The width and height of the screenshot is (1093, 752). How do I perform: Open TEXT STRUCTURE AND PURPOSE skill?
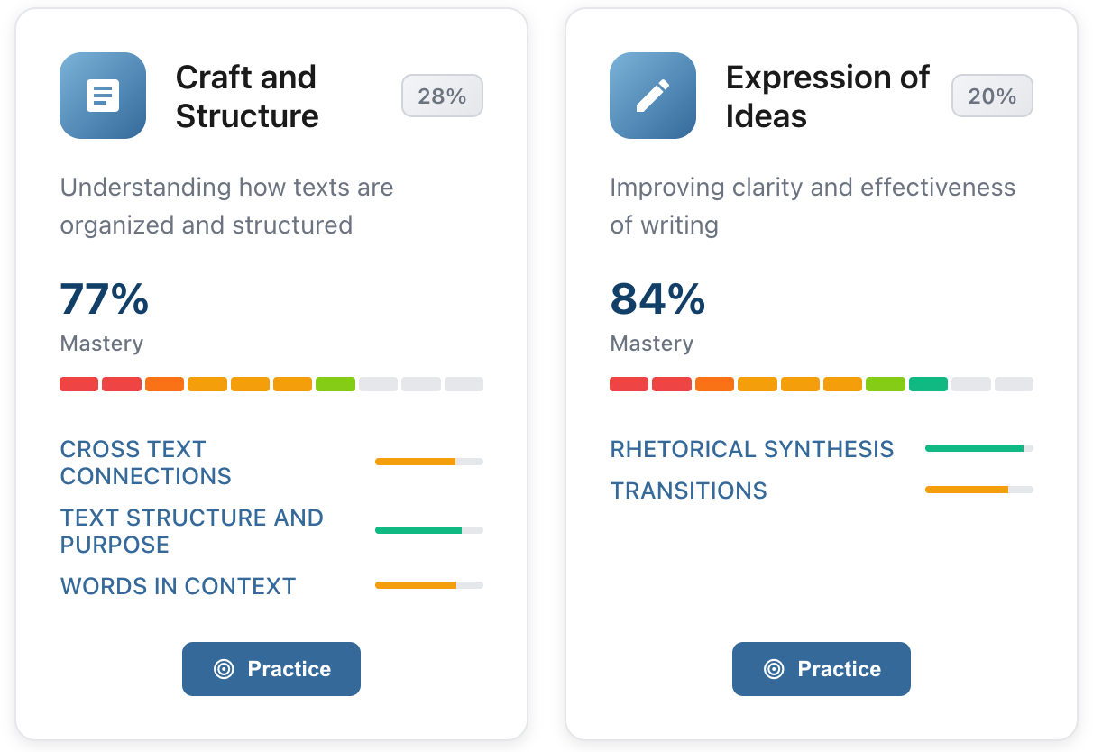191,530
